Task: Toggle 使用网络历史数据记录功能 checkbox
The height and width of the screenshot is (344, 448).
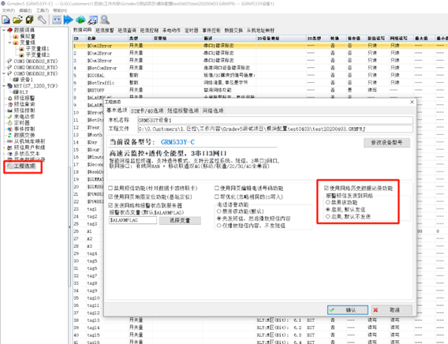Action: tap(326, 189)
